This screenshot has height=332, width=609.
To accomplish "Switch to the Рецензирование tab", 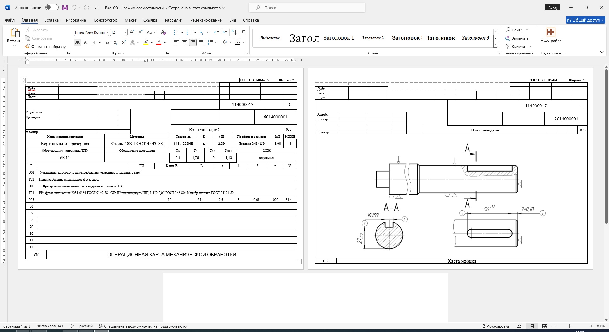I will (x=206, y=20).
